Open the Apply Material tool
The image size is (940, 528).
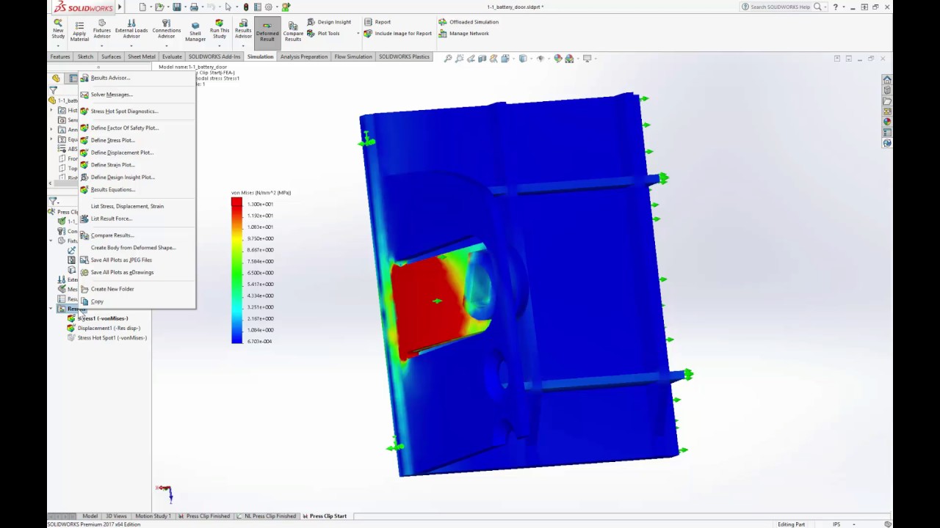pos(79,31)
